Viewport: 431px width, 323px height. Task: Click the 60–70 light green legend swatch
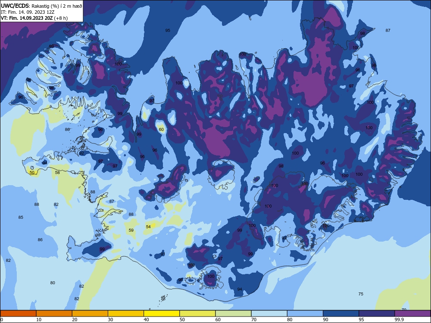click(233, 314)
